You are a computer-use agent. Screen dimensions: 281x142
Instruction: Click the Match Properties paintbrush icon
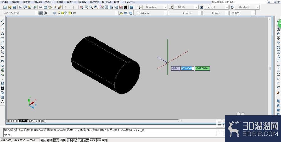[55, 7]
